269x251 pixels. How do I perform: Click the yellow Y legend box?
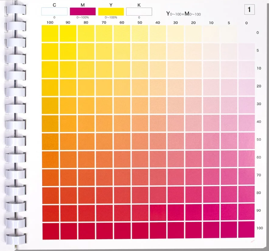pyautogui.click(x=111, y=11)
